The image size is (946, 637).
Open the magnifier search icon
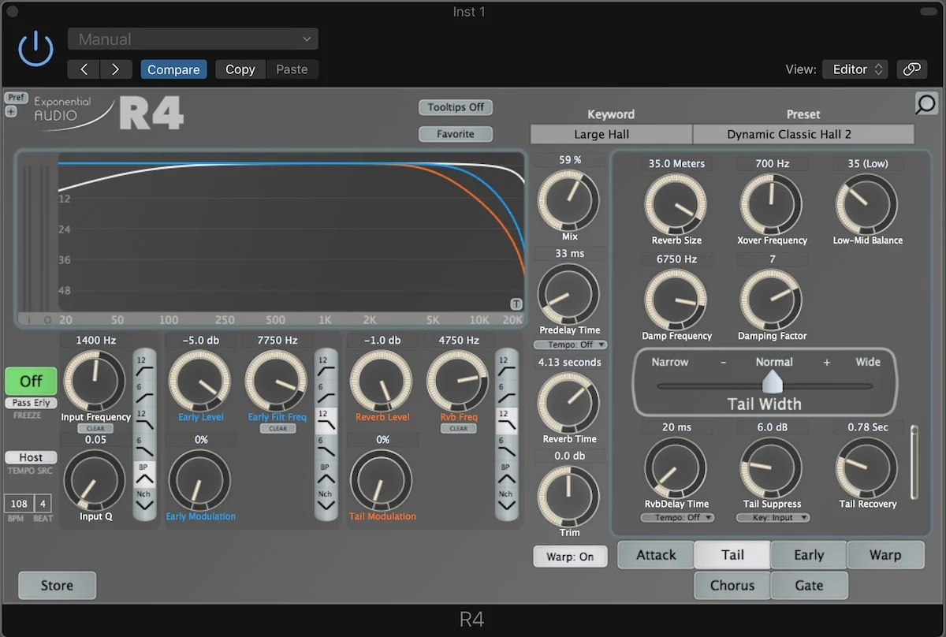(926, 103)
